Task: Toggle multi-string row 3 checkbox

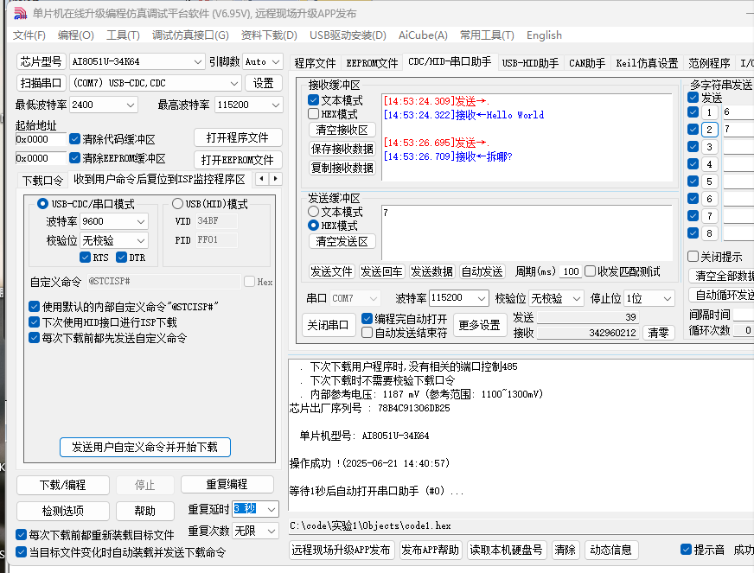Action: [x=693, y=147]
